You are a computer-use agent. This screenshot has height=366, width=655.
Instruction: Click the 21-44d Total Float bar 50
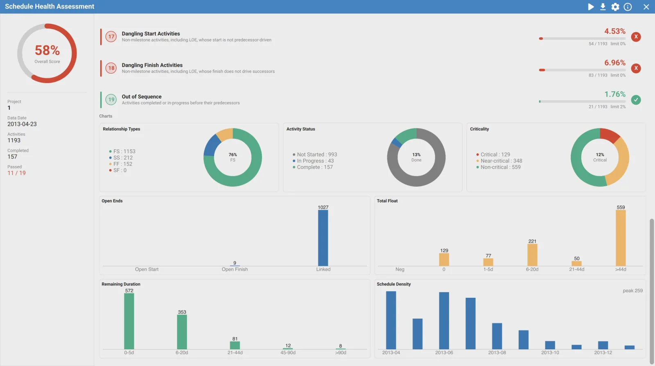tap(576, 264)
